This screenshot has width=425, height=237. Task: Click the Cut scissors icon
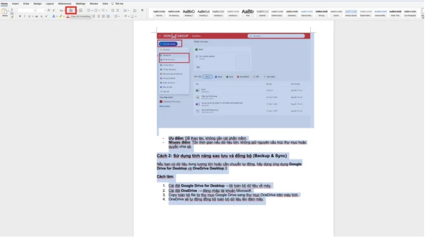12,9
